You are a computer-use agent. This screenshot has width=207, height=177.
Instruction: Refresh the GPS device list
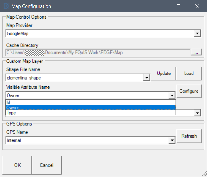click(189, 136)
